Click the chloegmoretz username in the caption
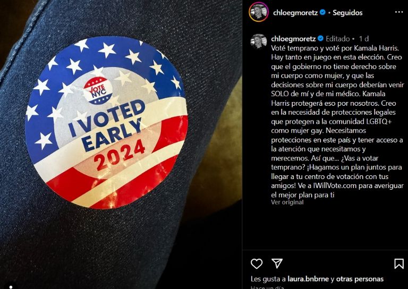408x289 pixels. click(x=294, y=39)
